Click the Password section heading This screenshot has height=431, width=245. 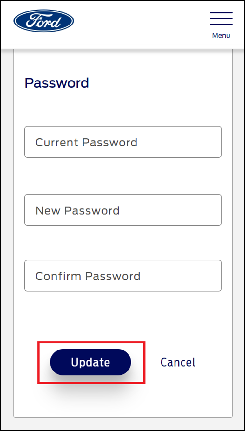[x=56, y=82]
